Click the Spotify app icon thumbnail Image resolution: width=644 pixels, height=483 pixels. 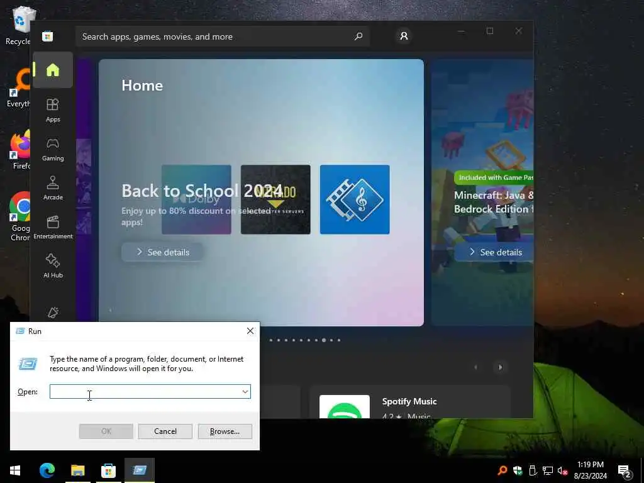click(344, 407)
